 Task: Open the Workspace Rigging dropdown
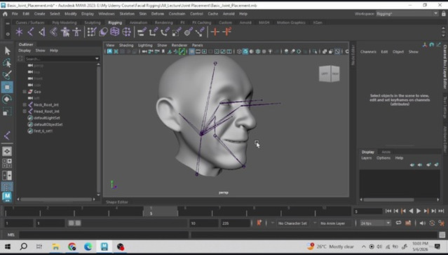click(x=407, y=14)
